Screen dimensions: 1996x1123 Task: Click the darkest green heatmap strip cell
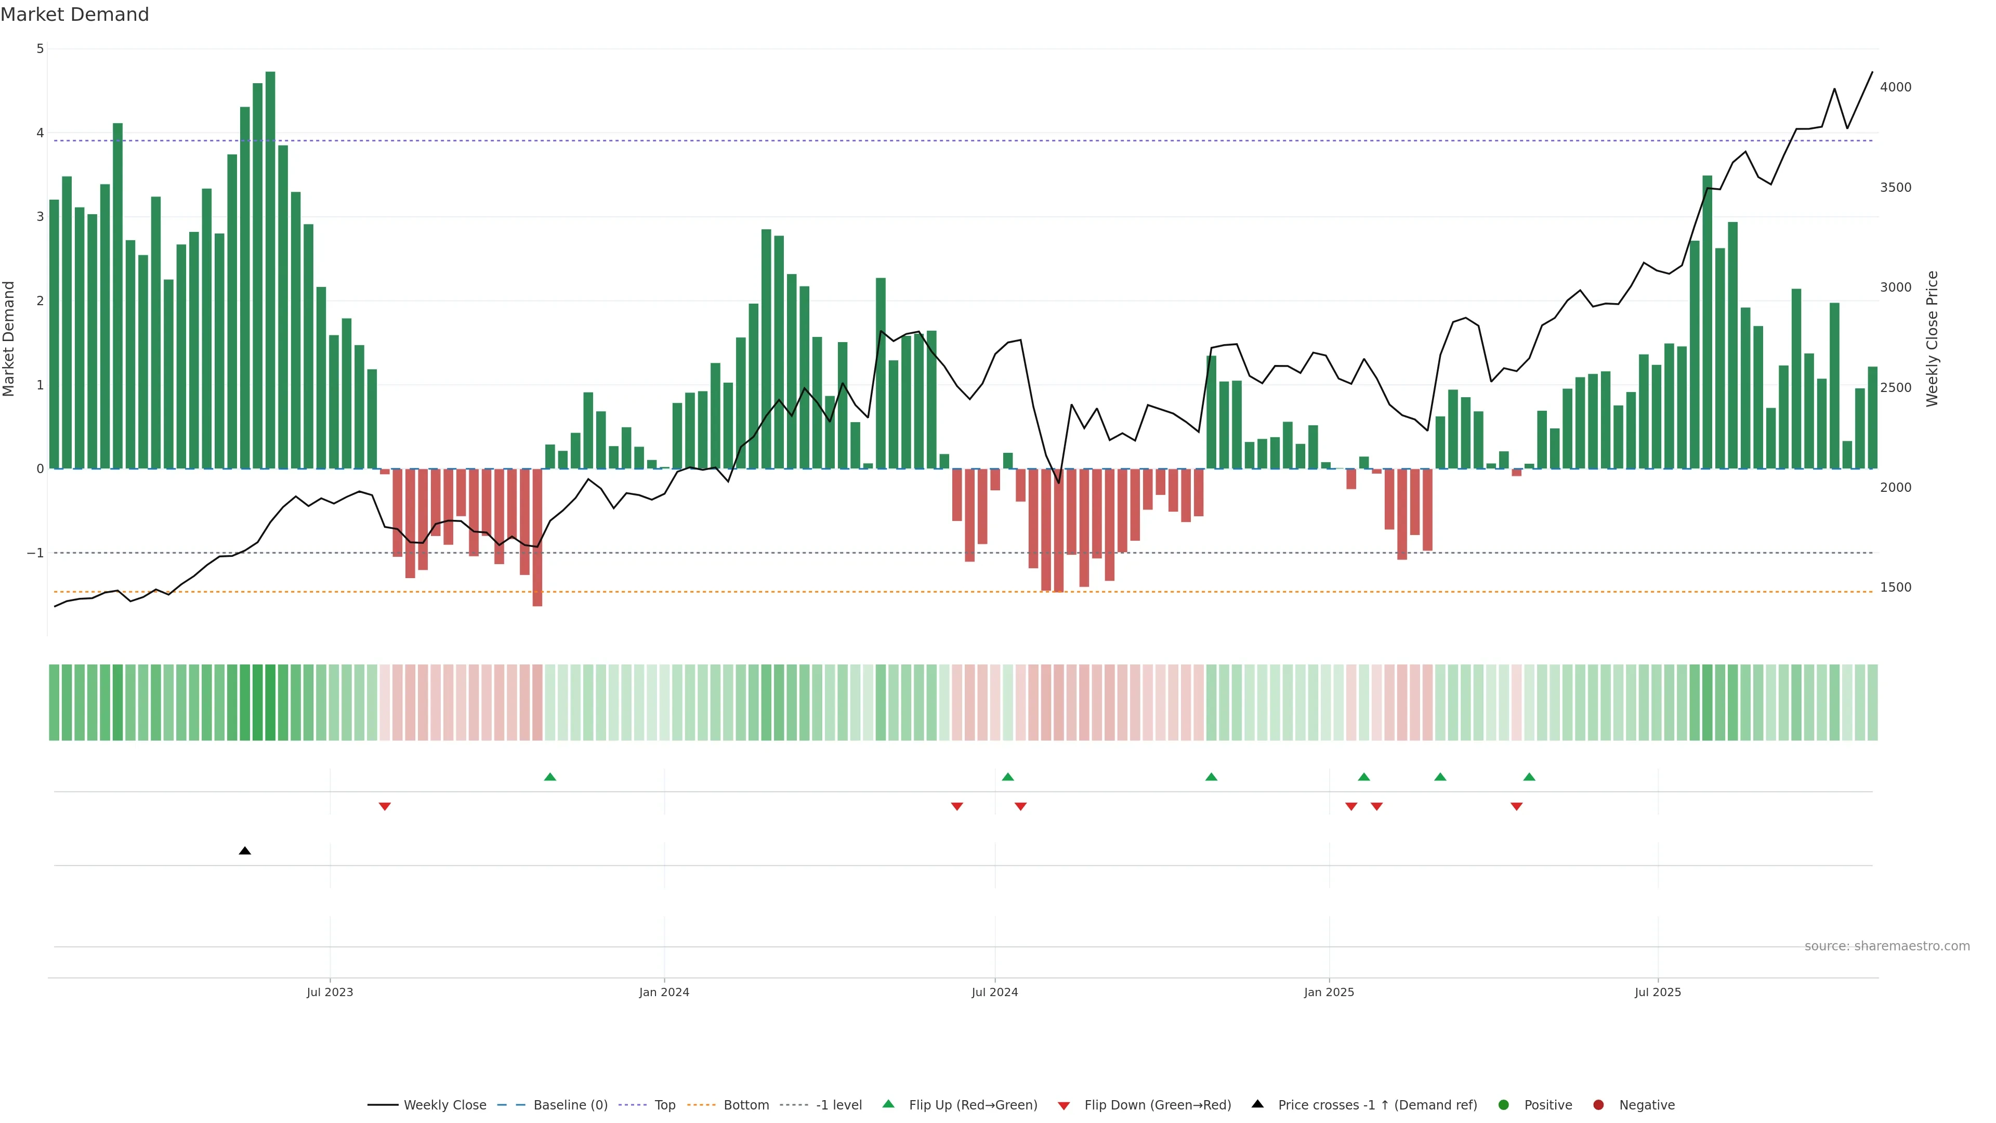270,702
